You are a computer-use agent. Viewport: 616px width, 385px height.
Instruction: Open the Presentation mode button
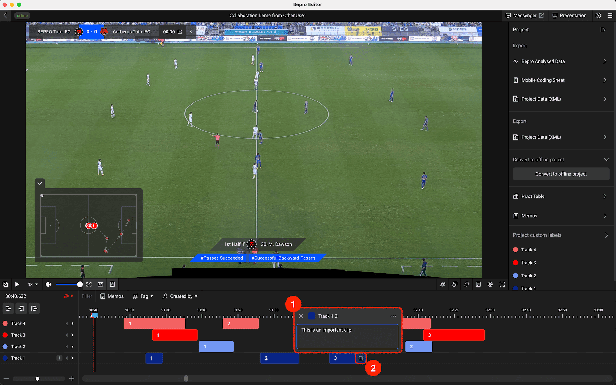(569, 15)
